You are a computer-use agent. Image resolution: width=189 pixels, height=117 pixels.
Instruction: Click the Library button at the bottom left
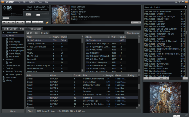[x=13, y=111]
